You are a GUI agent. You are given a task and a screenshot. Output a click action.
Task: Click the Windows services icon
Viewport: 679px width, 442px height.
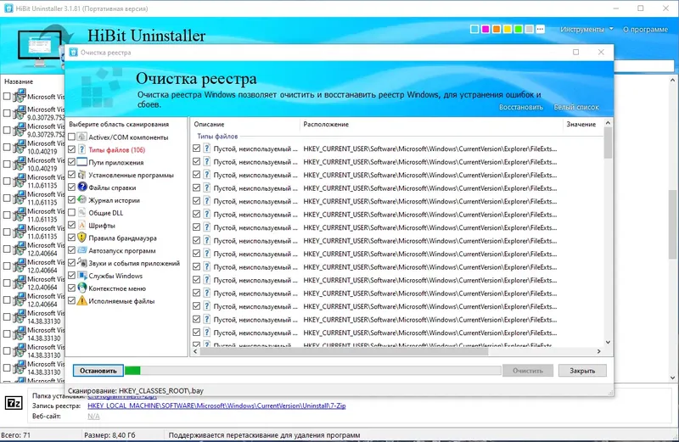[81, 275]
